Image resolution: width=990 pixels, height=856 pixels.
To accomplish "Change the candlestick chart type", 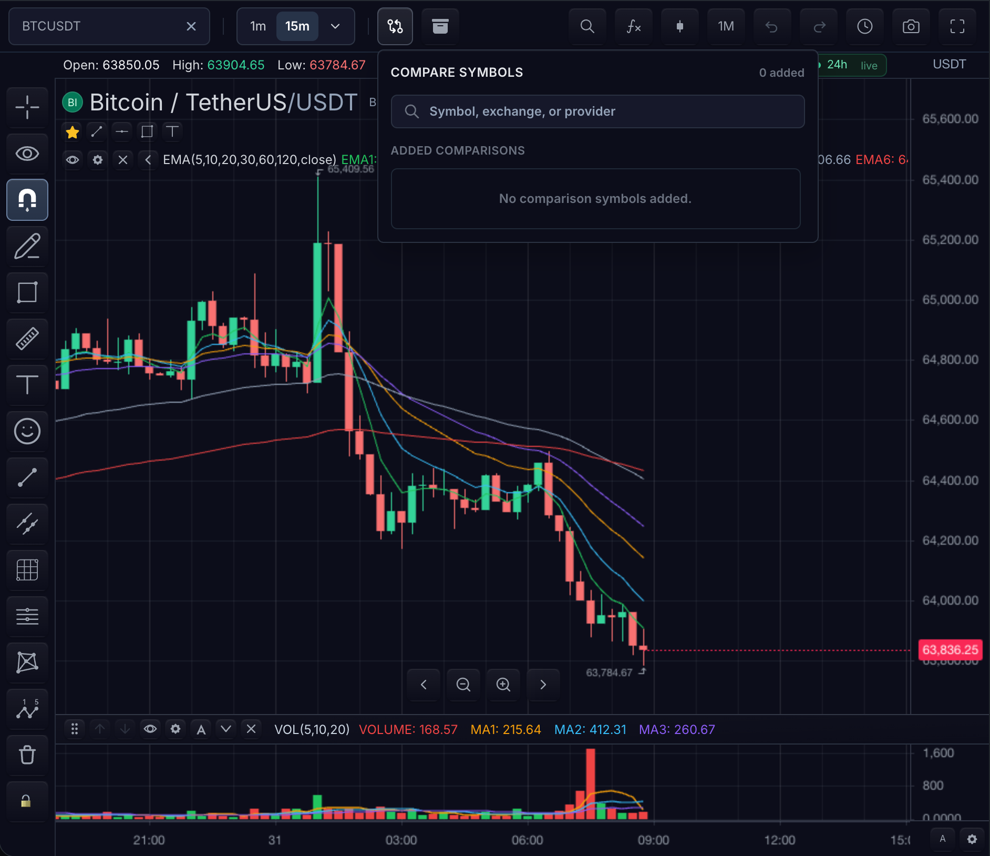I will coord(680,26).
